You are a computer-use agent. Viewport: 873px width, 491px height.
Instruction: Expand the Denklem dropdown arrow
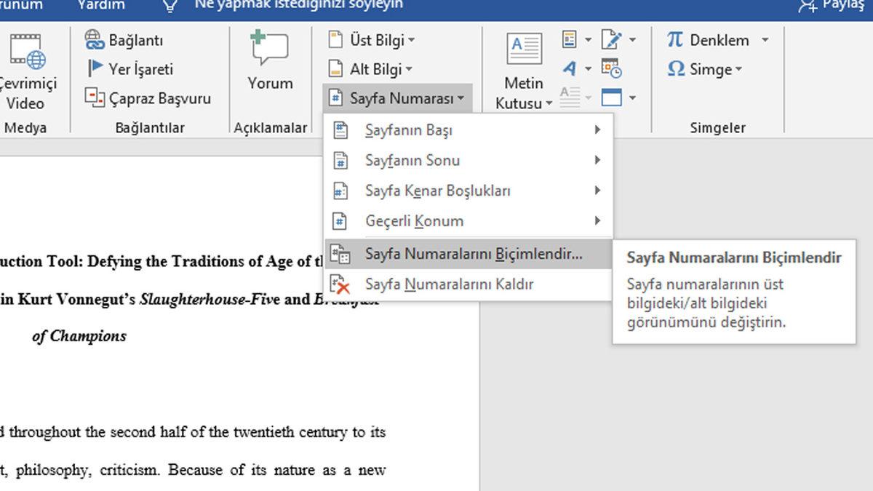click(x=765, y=40)
